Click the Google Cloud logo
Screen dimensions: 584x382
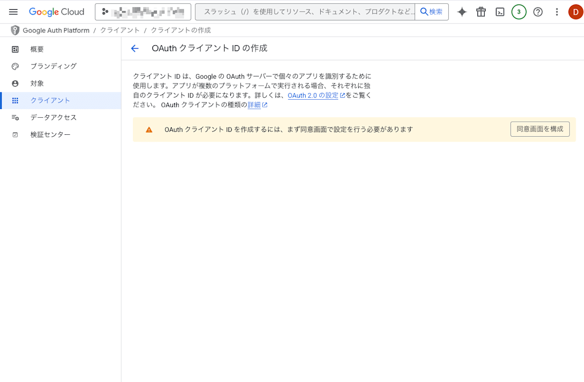56,12
